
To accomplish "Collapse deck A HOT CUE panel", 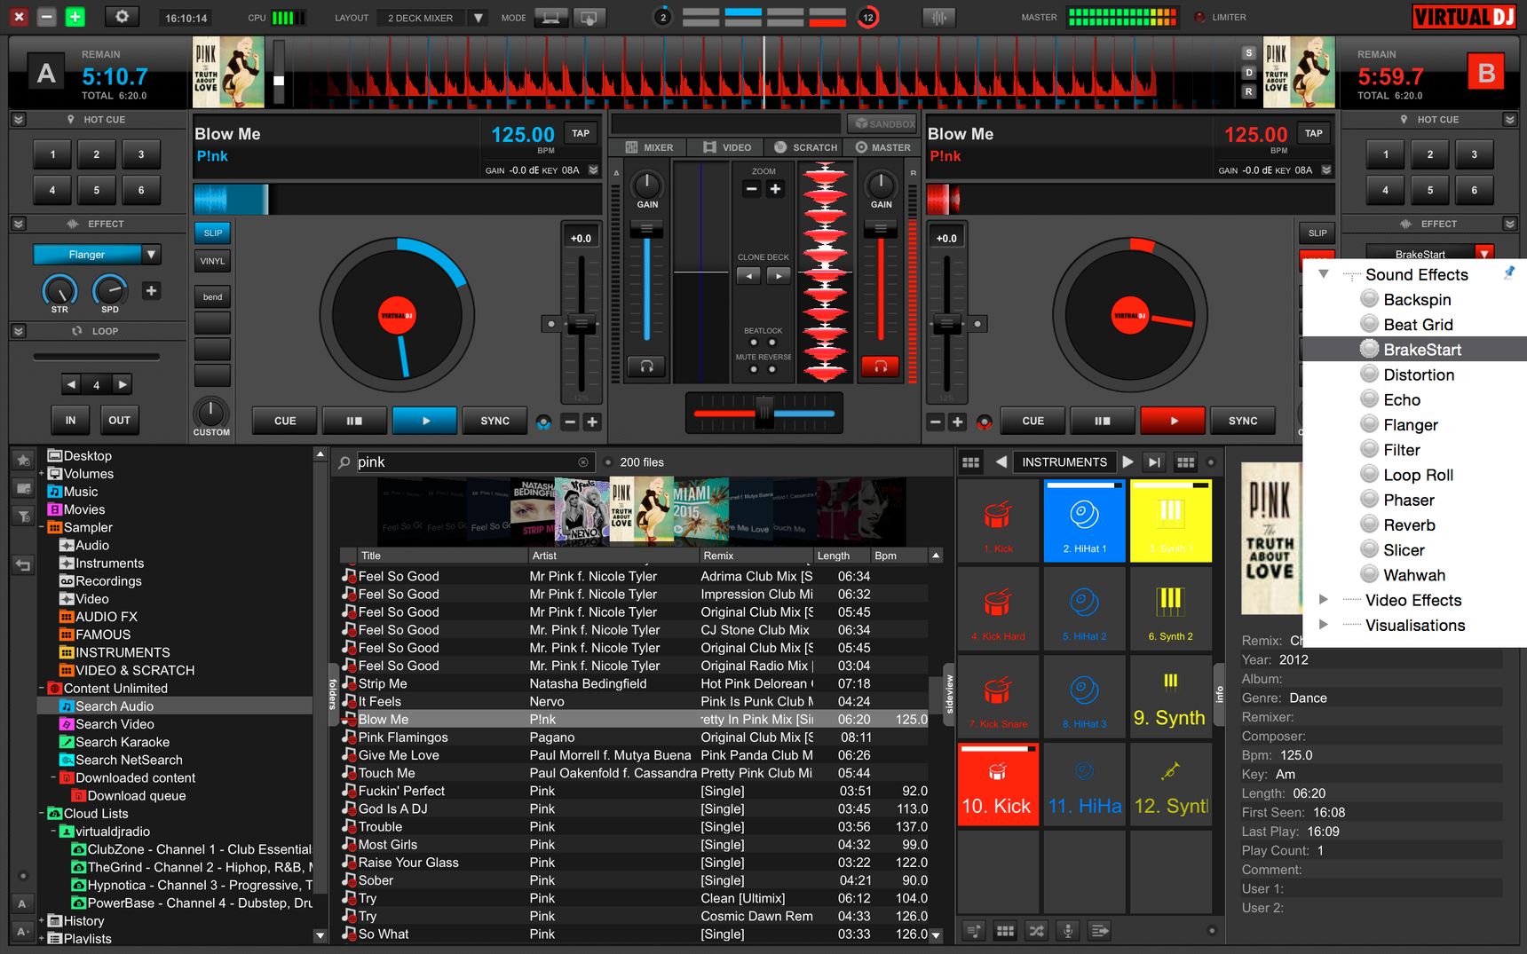I will pos(19,120).
